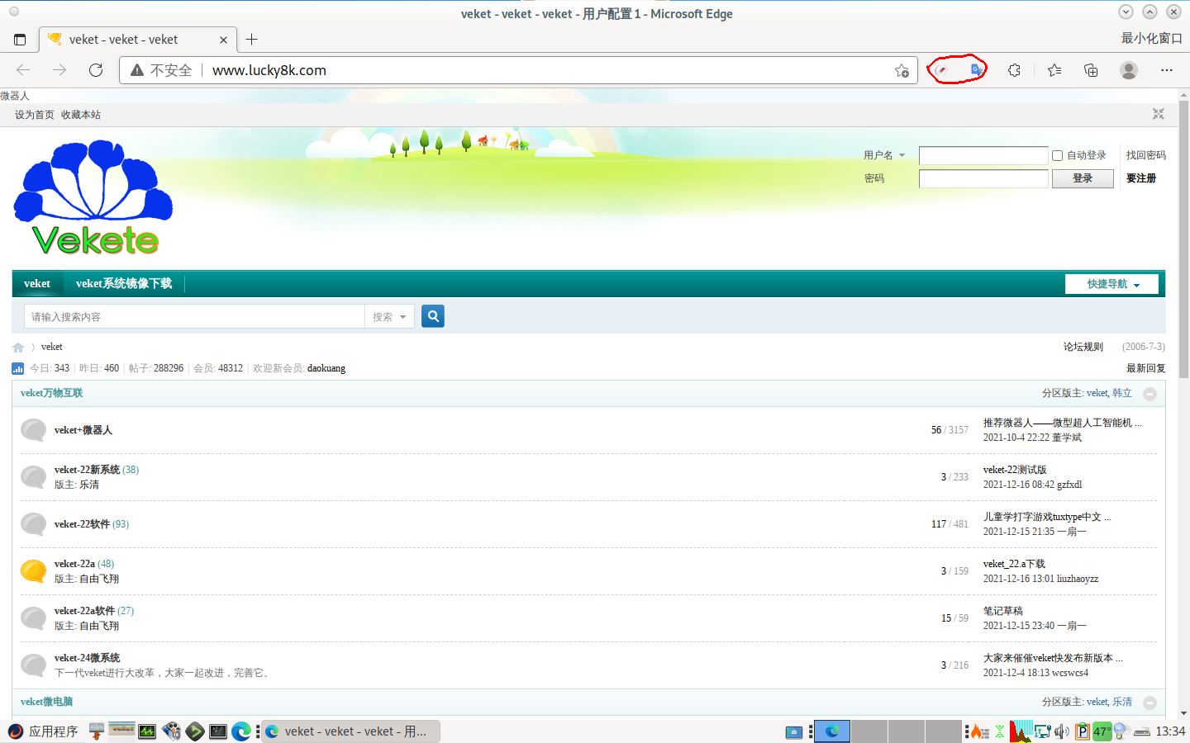Open the 笔记草稿 latest post
This screenshot has height=743, width=1190.
point(1003,611)
